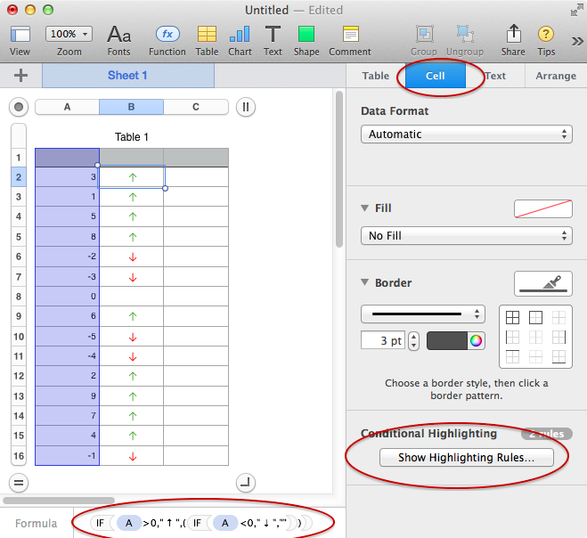Click the vertical scrollbar of the sheet
587x538 pixels.
(339, 169)
